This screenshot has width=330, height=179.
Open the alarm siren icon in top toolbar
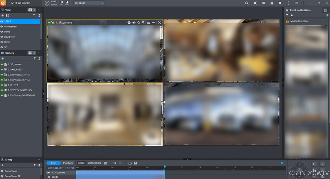click(x=272, y=3)
